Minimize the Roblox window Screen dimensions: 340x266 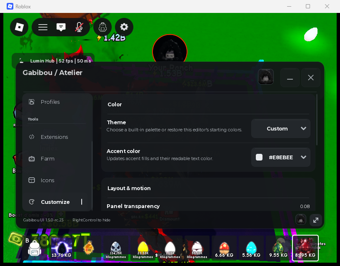click(289, 6)
